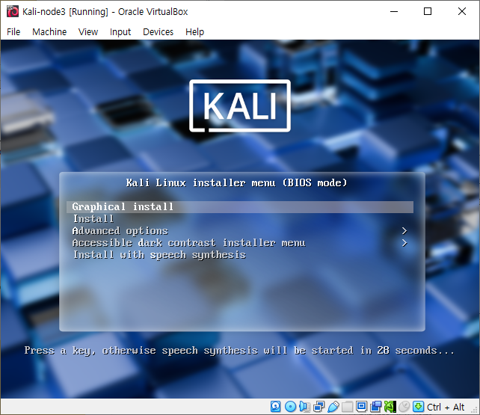Minimize the Kali-node3 VirtualBox window
This screenshot has width=480, height=415.
tap(394, 12)
